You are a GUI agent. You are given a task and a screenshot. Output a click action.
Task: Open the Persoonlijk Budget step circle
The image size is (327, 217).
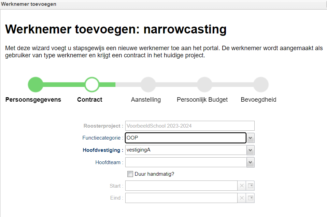204,84
